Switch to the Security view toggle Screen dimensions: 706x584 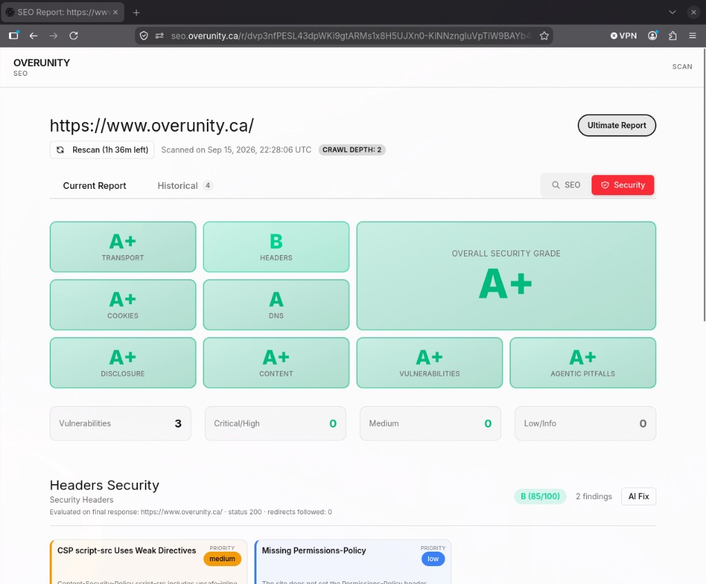623,185
